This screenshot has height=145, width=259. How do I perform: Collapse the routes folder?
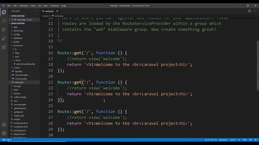[x=17, y=68]
